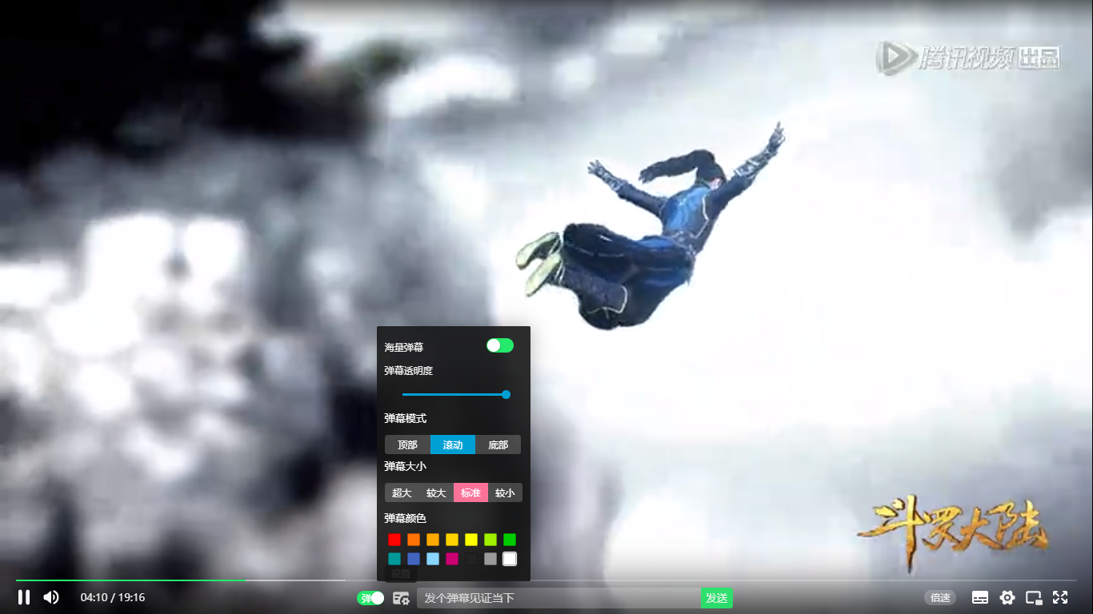Pick the white danmaku color
The height and width of the screenshot is (614, 1093).
click(x=510, y=559)
